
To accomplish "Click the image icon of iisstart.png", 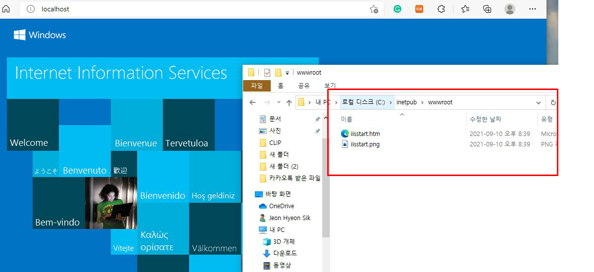I will click(345, 144).
